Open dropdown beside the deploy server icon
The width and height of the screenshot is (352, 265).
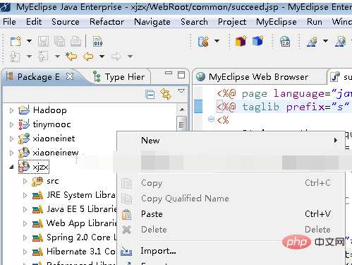pyautogui.click(x=217, y=41)
